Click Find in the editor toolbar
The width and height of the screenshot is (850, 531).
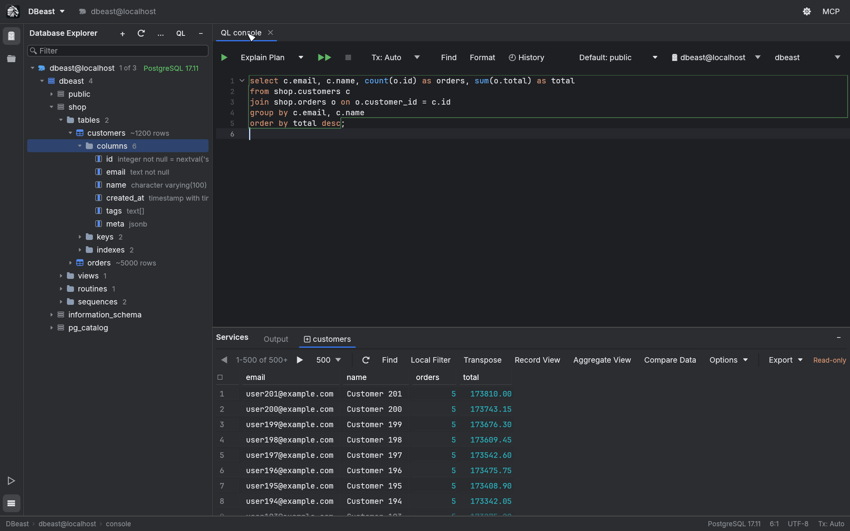[x=449, y=57]
